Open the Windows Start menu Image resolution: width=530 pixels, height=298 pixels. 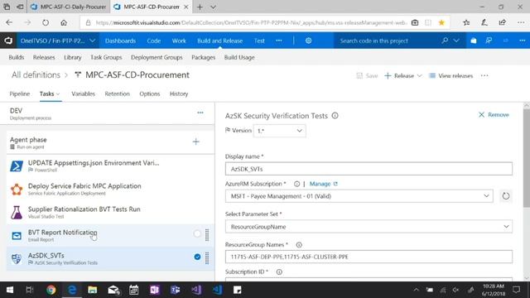tap(10, 290)
